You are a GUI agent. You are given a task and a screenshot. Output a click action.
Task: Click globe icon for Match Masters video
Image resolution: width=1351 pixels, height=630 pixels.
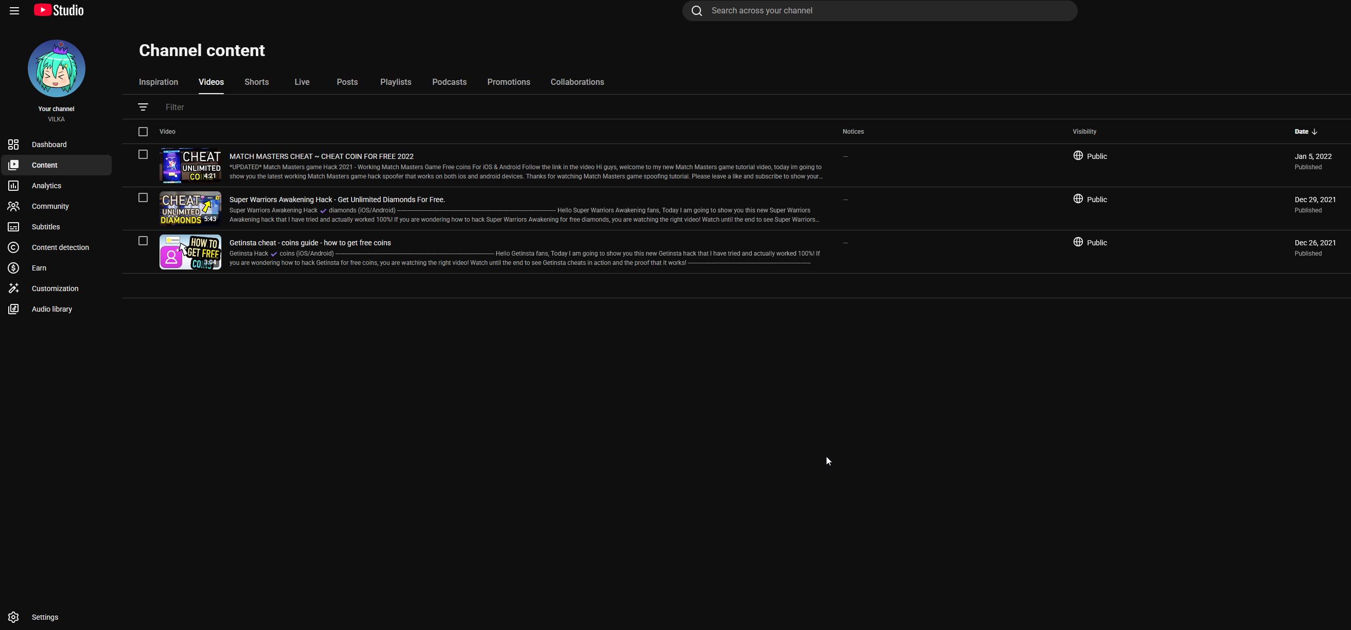(1078, 156)
